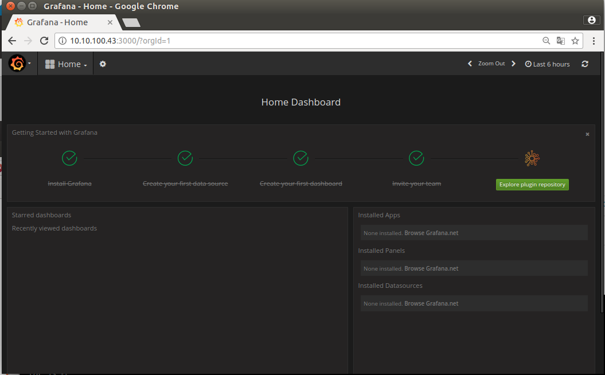Open dashboard settings gear menu
Image resolution: width=605 pixels, height=375 pixels.
pos(103,64)
